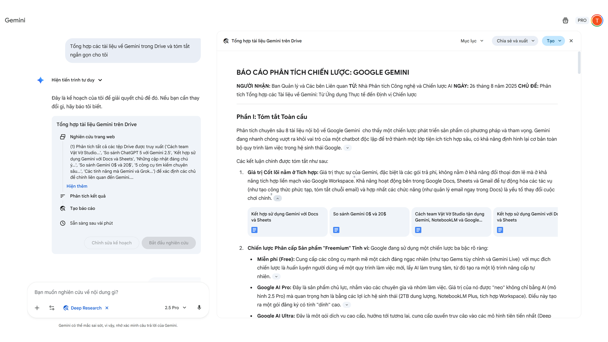Collapse the citation sources chevron after 'chơi chính'
Screen dimensions: 608x342
point(278,198)
